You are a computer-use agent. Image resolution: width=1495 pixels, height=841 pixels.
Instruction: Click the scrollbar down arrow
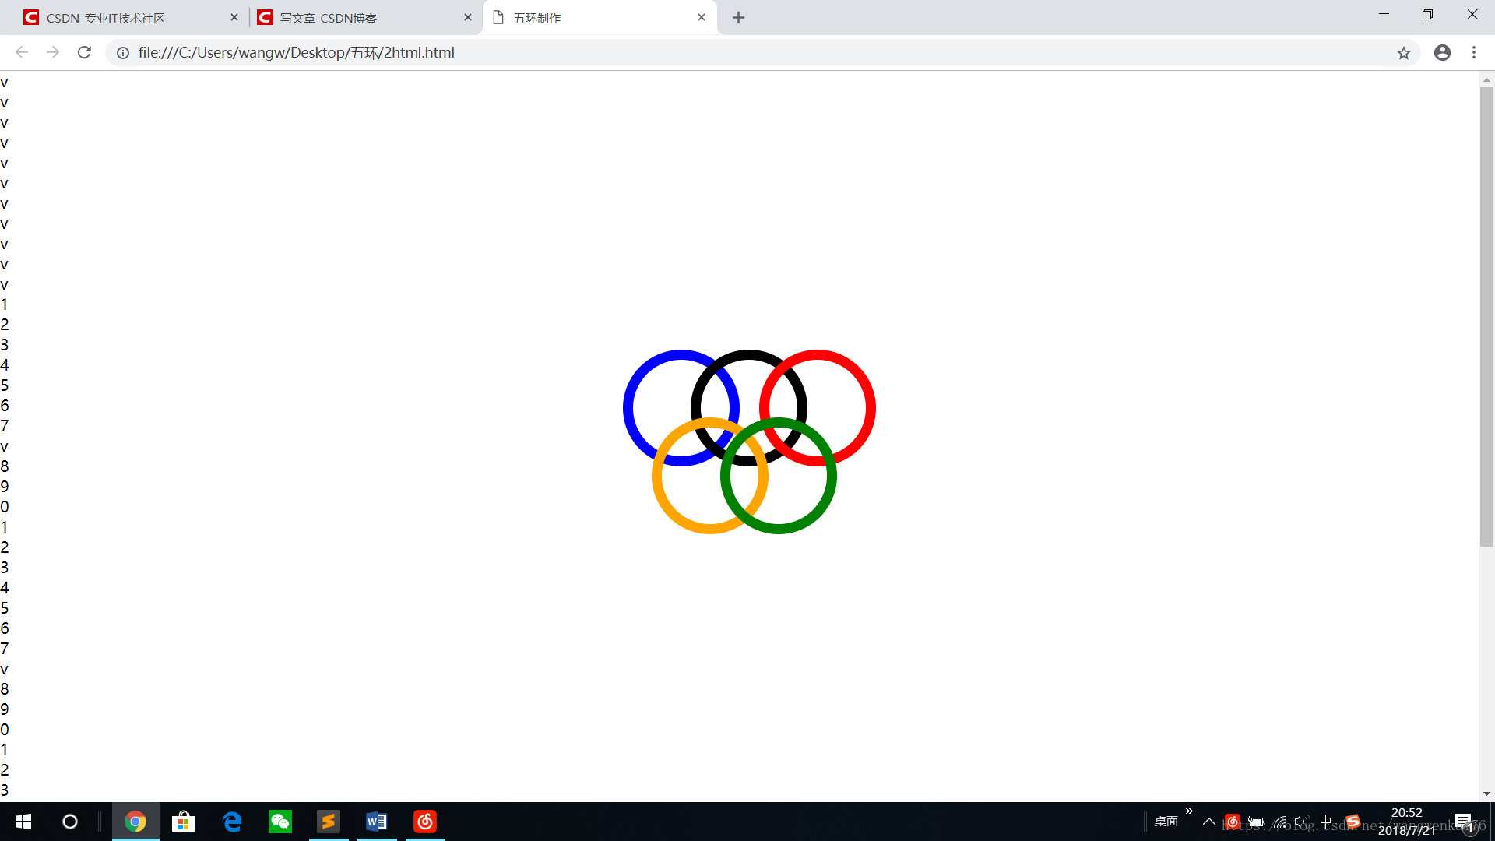(1486, 793)
